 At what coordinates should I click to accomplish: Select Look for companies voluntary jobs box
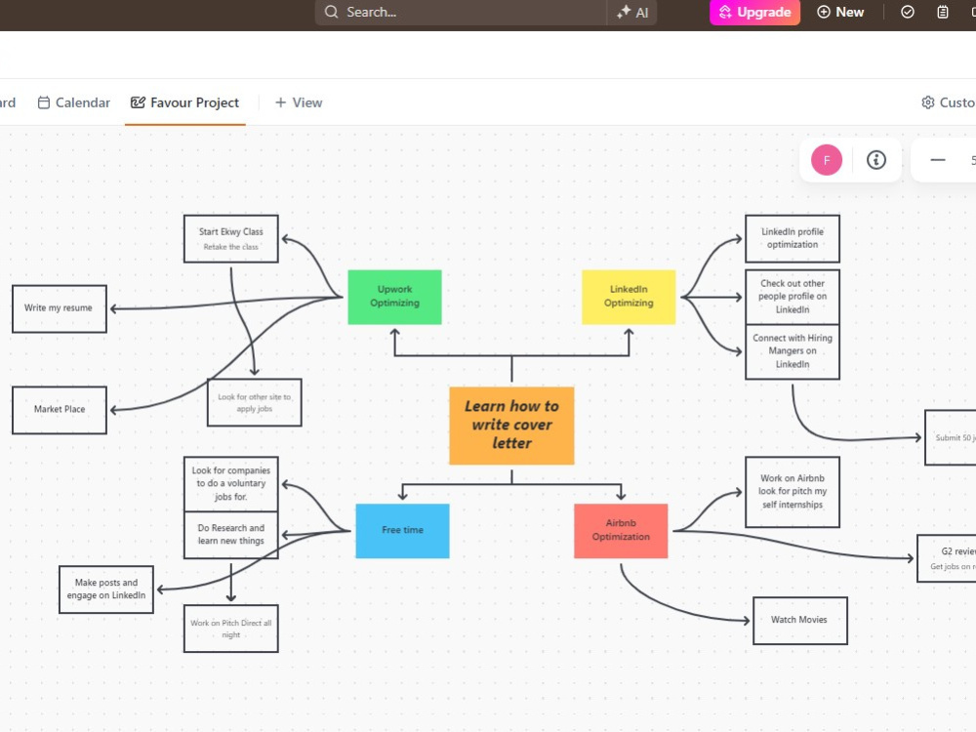click(x=231, y=484)
